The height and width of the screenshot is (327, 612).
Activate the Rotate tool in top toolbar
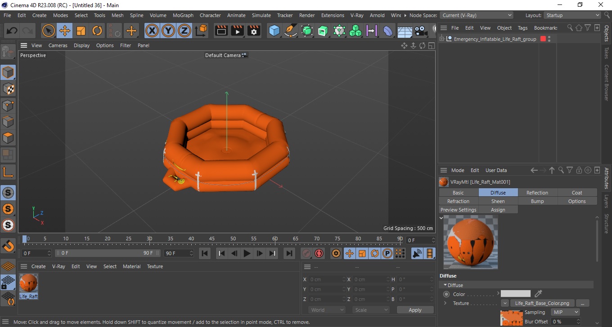[97, 31]
